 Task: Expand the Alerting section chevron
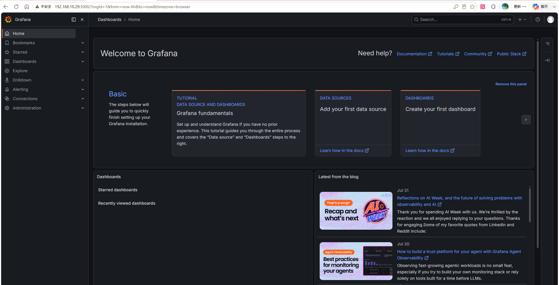coord(83,89)
